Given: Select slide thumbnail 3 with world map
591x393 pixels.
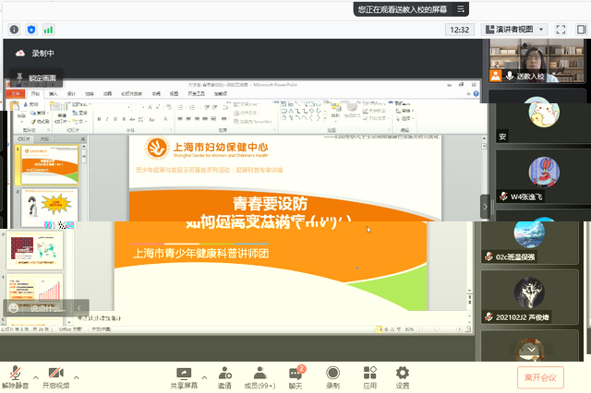Looking at the screenshot, I should coord(35,250).
